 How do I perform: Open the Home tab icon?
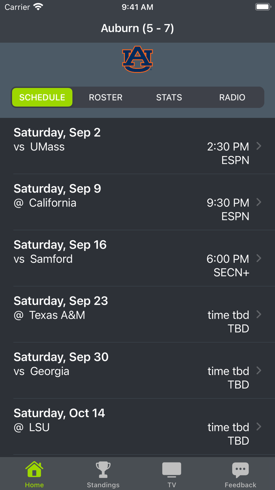click(34, 470)
